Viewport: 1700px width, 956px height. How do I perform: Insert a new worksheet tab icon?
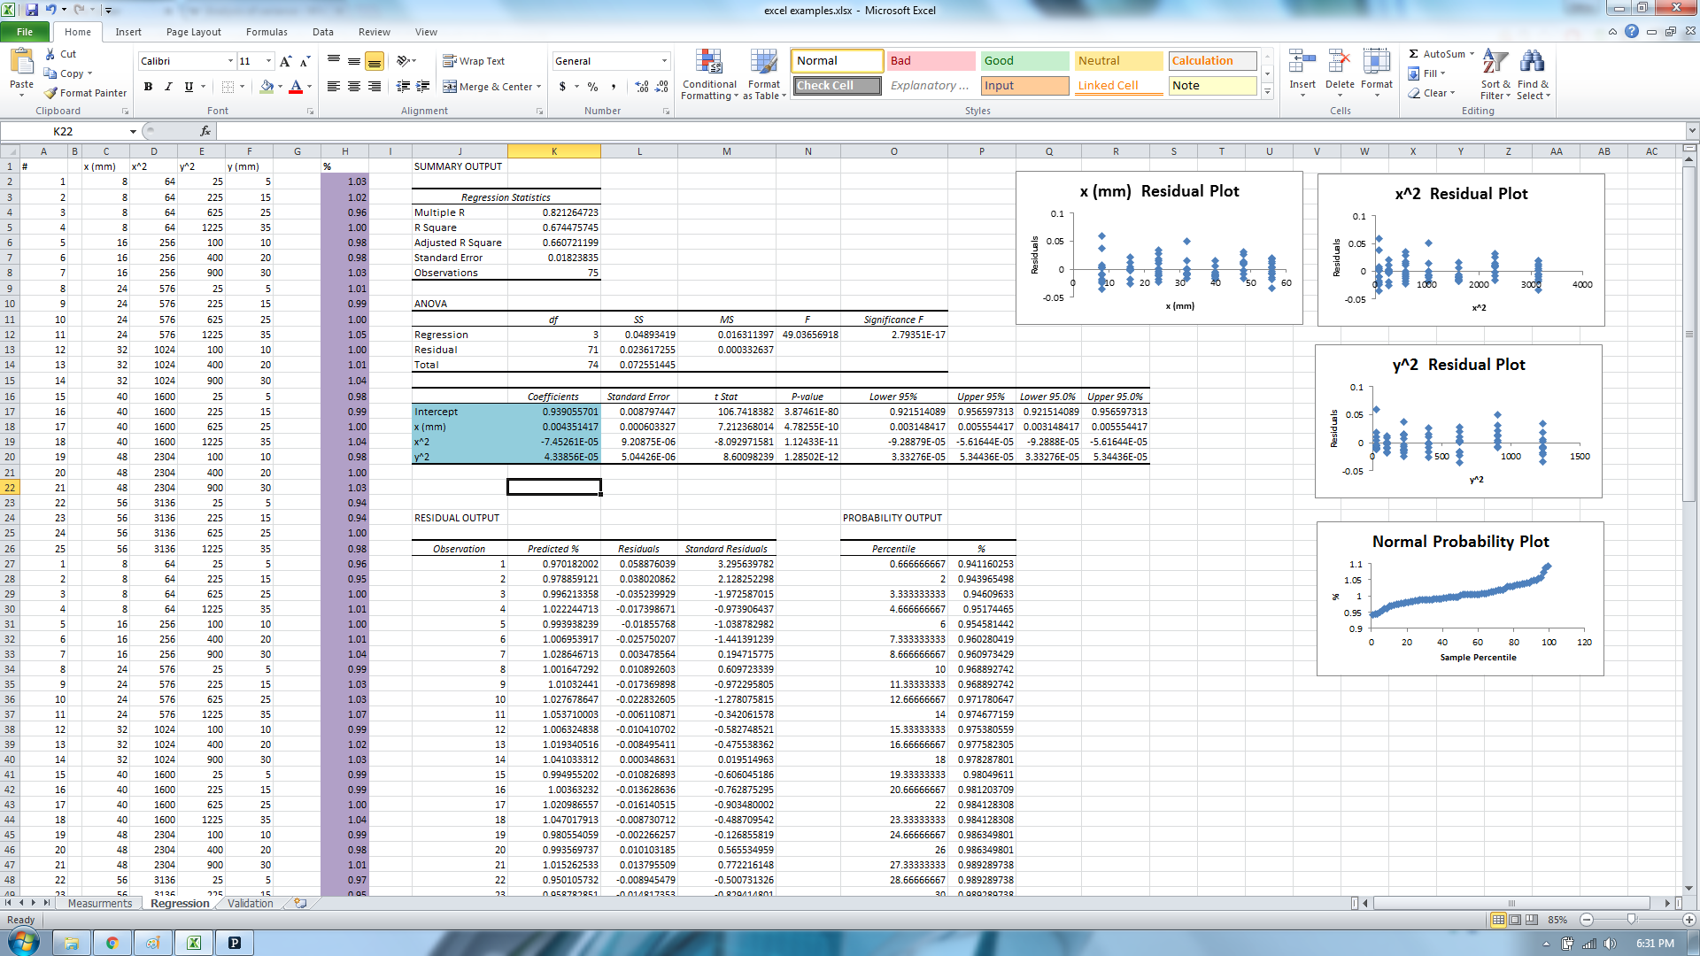point(300,904)
